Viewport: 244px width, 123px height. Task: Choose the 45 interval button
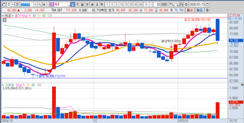point(136,4)
